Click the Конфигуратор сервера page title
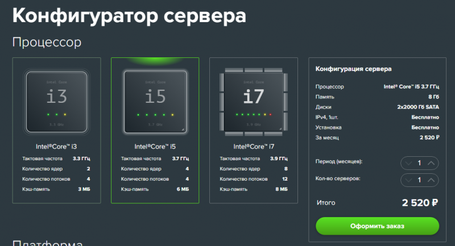 click(x=129, y=16)
